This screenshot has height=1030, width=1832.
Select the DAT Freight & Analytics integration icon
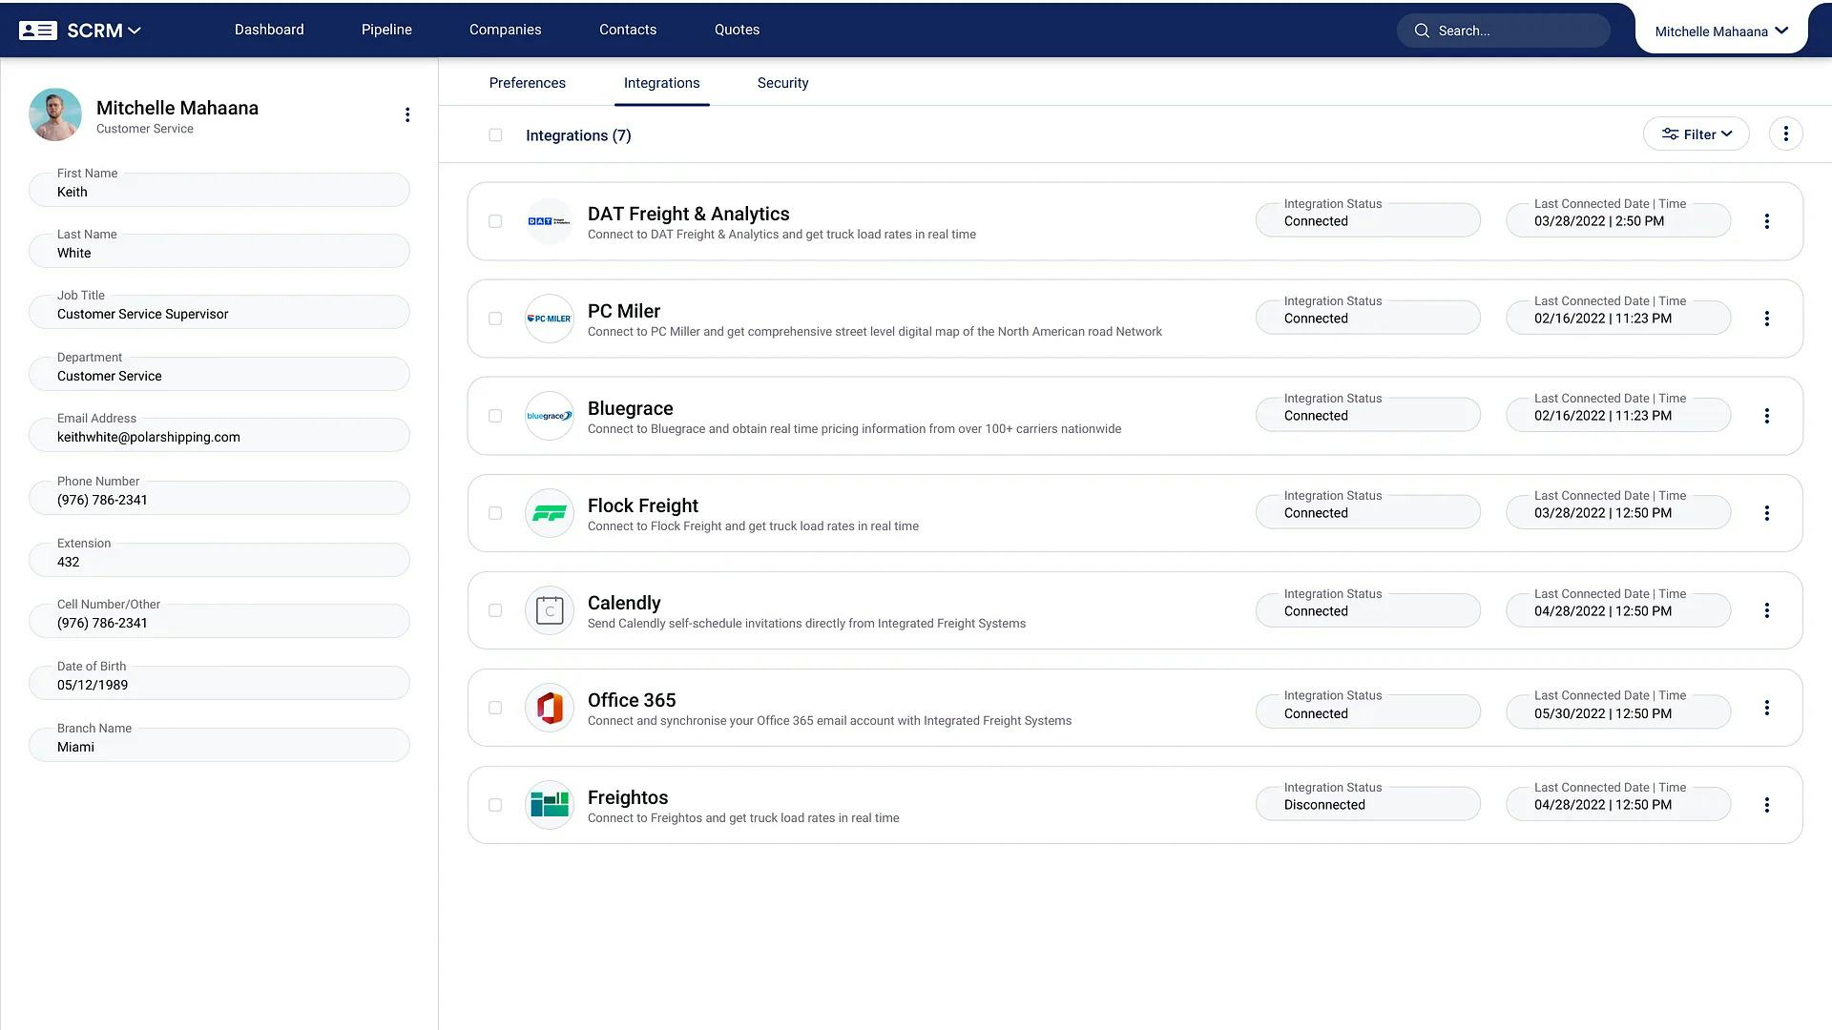(x=549, y=220)
